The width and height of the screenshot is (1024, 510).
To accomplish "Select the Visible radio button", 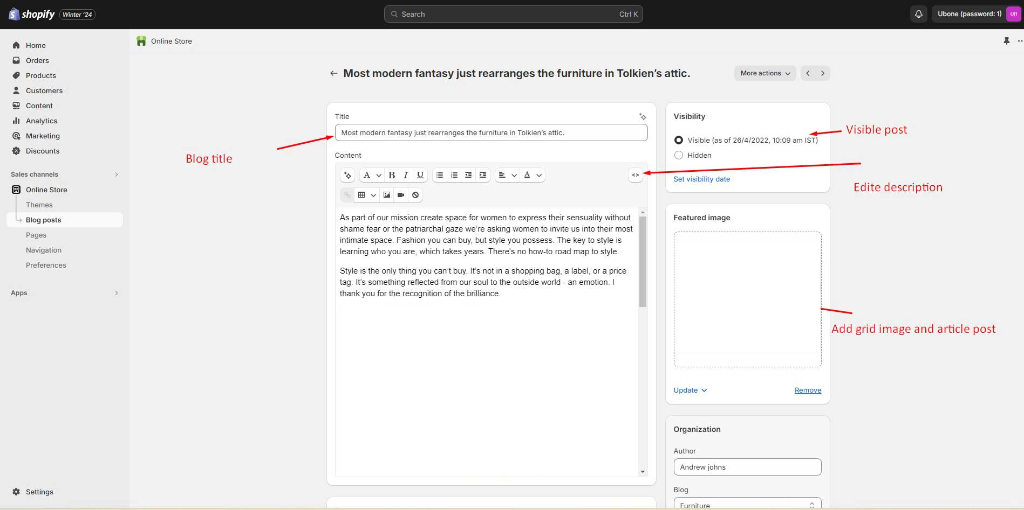I will 679,140.
